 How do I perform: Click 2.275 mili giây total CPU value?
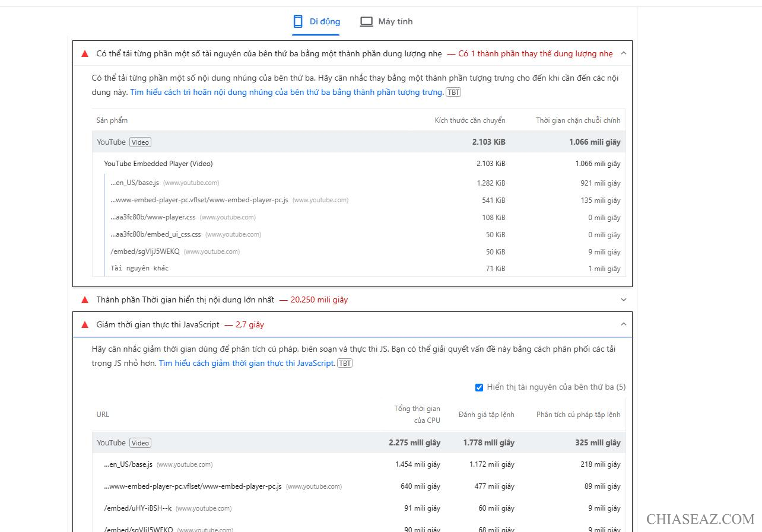click(x=415, y=443)
